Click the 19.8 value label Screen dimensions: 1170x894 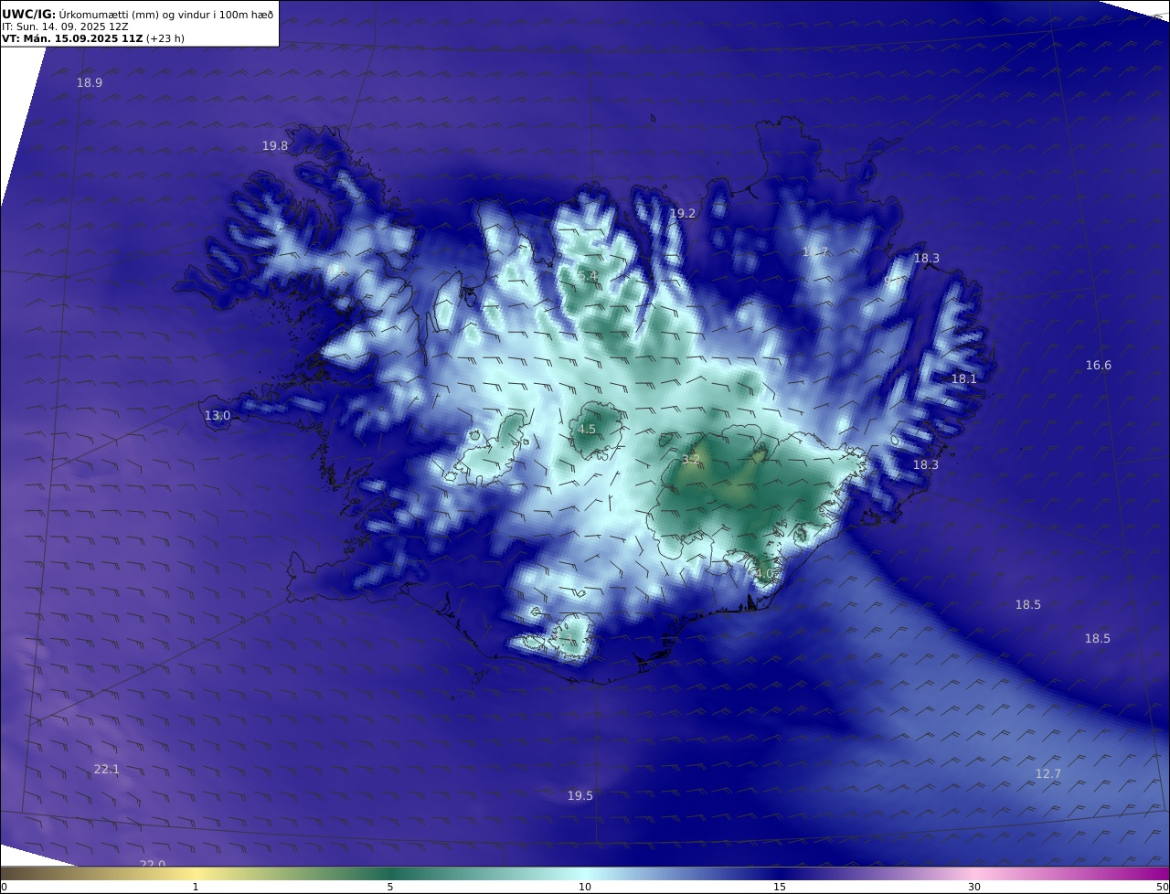point(275,145)
